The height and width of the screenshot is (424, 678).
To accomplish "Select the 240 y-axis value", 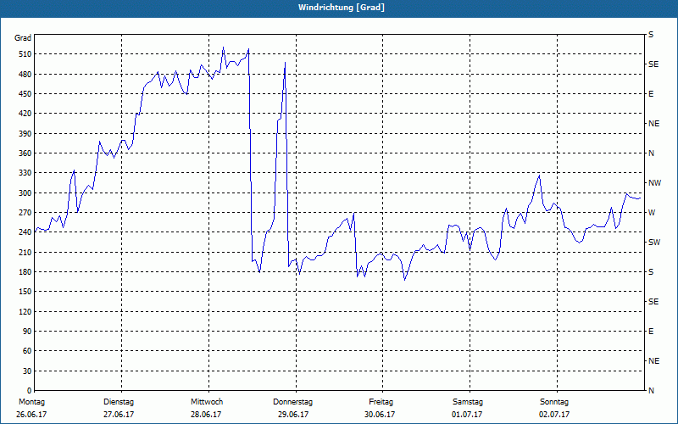I will click(x=25, y=232).
